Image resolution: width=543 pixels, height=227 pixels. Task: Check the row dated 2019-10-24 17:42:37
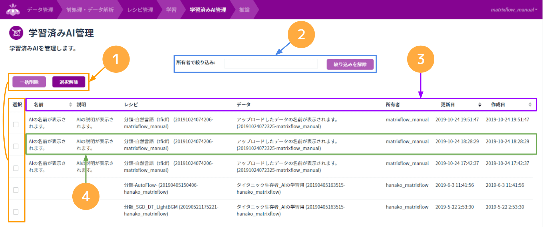click(x=16, y=168)
